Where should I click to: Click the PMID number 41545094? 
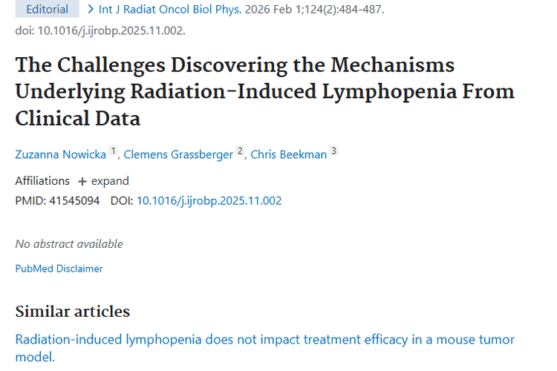[74, 200]
